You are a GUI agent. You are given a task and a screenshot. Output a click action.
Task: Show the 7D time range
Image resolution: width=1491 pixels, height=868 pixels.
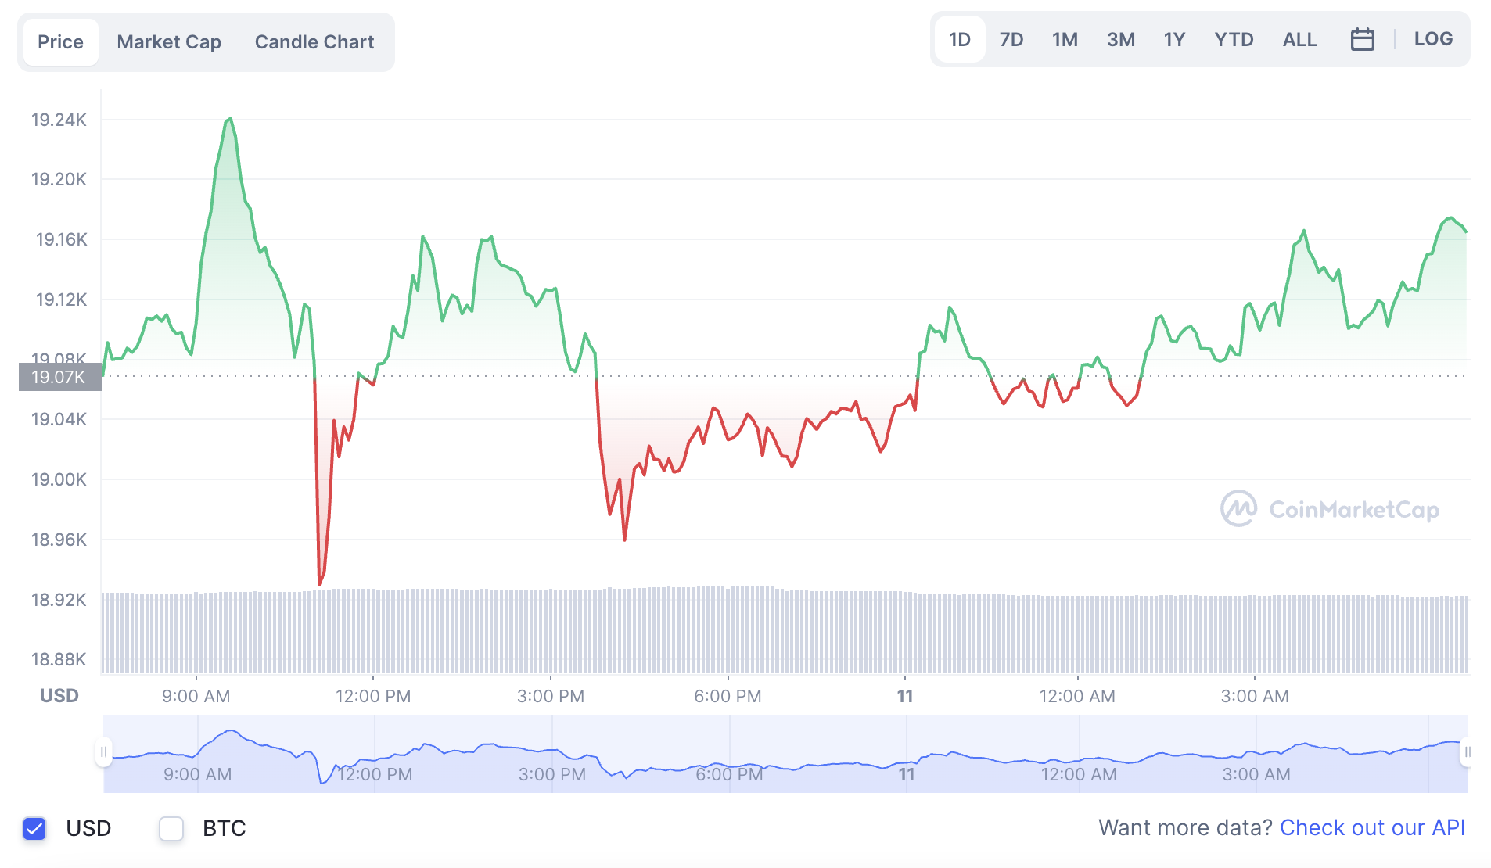[x=1011, y=39]
